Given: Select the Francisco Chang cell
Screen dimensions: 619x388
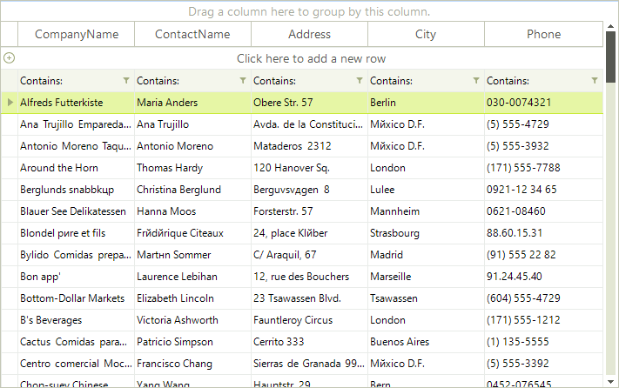Looking at the screenshot, I should (x=192, y=364).
